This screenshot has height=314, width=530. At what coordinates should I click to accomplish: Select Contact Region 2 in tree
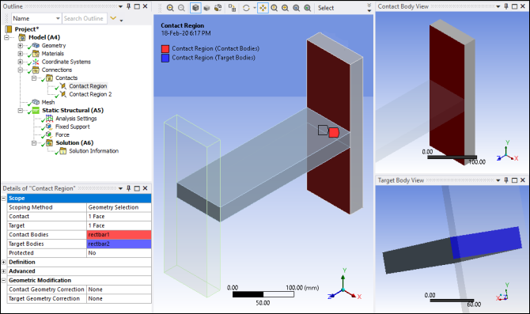[90, 94]
